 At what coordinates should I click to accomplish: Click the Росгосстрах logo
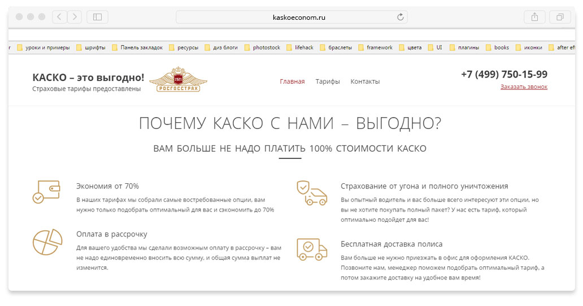pos(178,80)
